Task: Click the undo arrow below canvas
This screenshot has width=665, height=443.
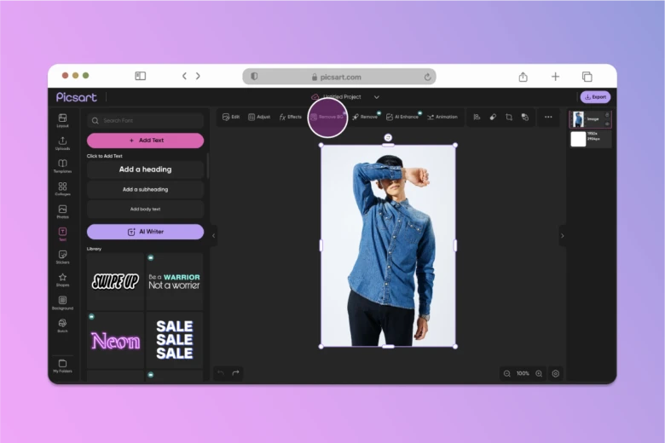Action: pos(221,373)
